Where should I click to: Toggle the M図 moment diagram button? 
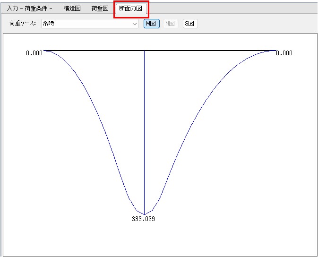152,24
